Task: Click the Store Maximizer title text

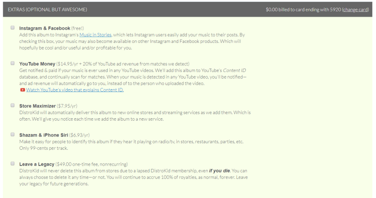Action: (x=37, y=105)
